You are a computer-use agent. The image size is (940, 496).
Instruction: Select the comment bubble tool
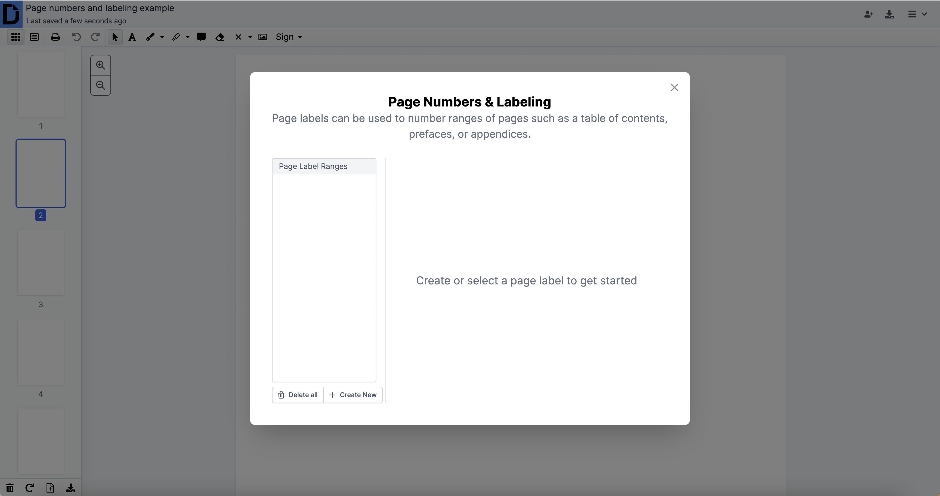[x=201, y=37]
